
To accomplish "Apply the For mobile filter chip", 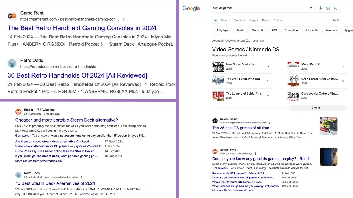I will 312,30.
